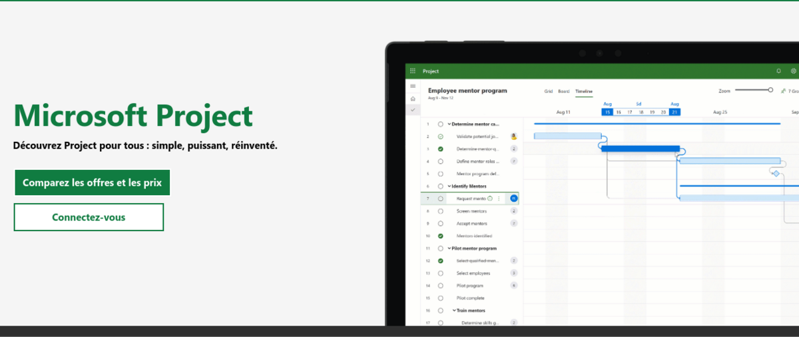Viewport: 799px width, 337px height.
Task: Click assignee count badge on Select qualified row
Action: [x=514, y=260]
